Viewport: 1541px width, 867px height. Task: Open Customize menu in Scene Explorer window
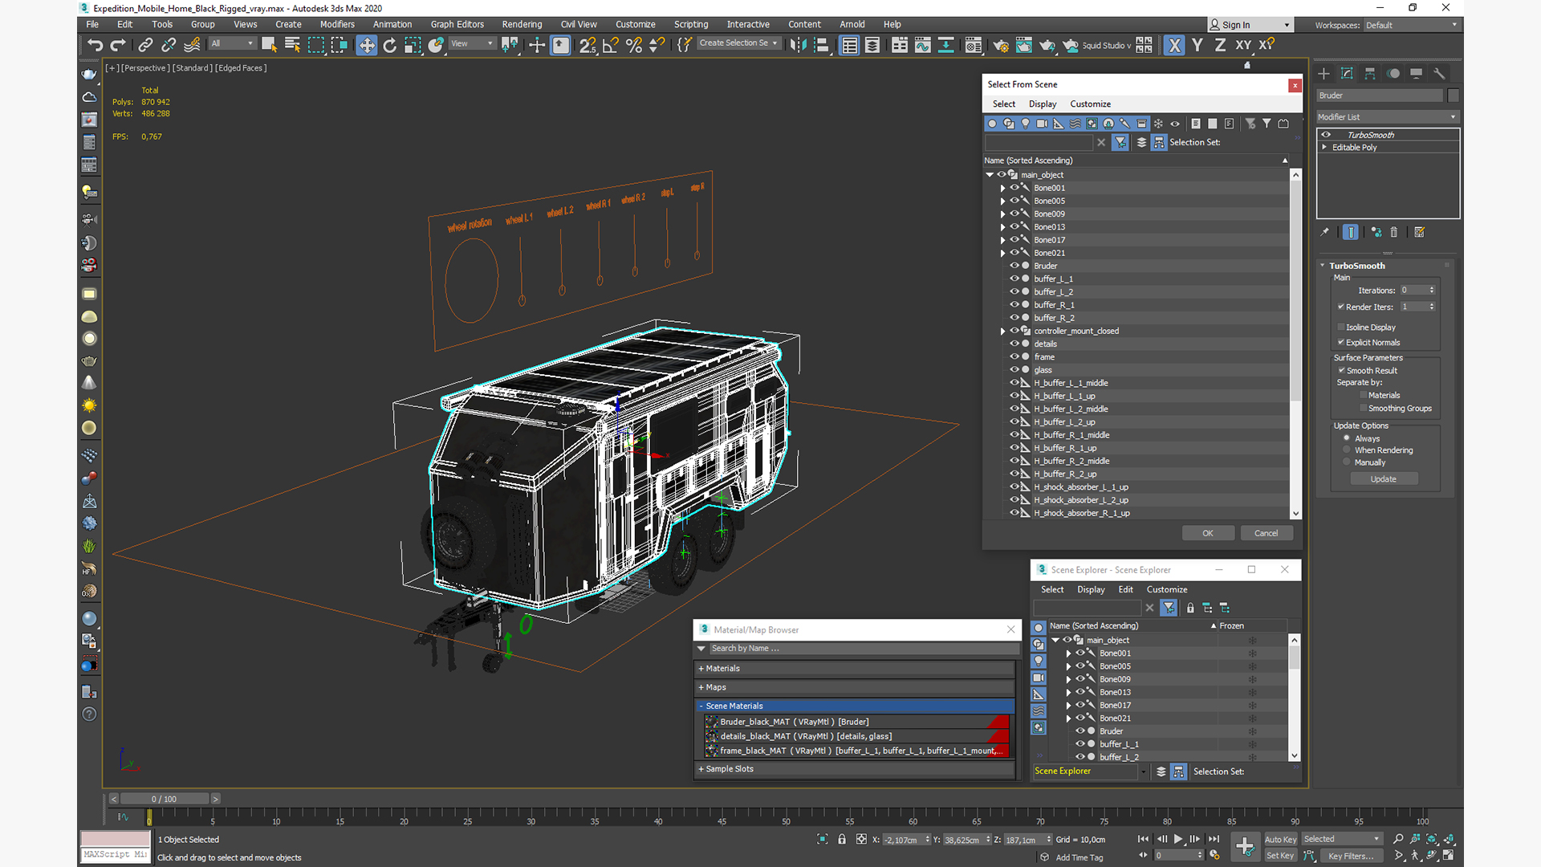pyautogui.click(x=1167, y=589)
